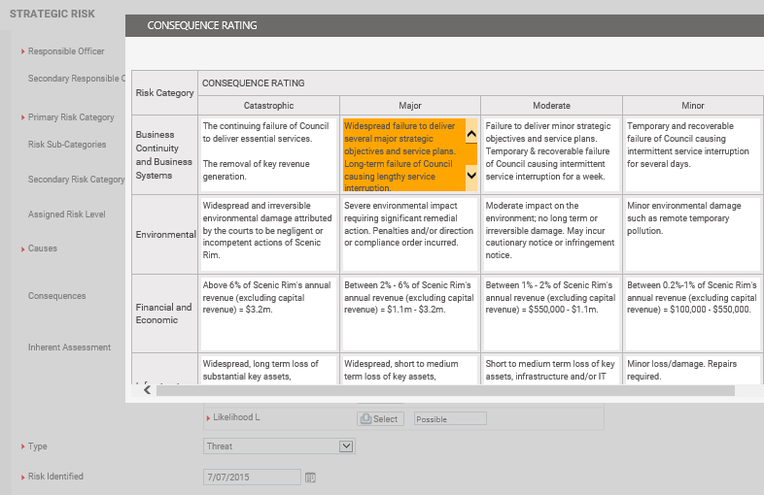
Task: Click the Causes label
Action: pos(43,248)
